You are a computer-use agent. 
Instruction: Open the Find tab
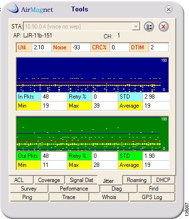click(154, 189)
